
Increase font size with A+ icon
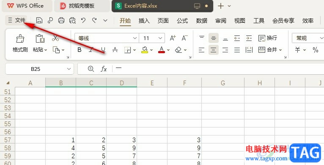point(173,38)
